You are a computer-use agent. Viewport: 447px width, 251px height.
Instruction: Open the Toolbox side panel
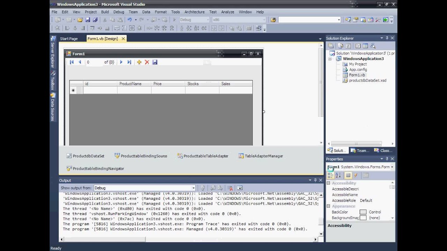point(53,81)
